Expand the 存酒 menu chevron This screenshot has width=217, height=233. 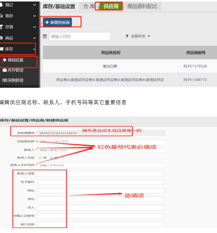coord(34,27)
